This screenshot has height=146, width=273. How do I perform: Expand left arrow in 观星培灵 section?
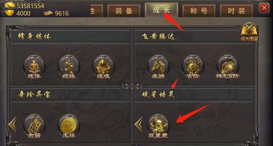139,124
